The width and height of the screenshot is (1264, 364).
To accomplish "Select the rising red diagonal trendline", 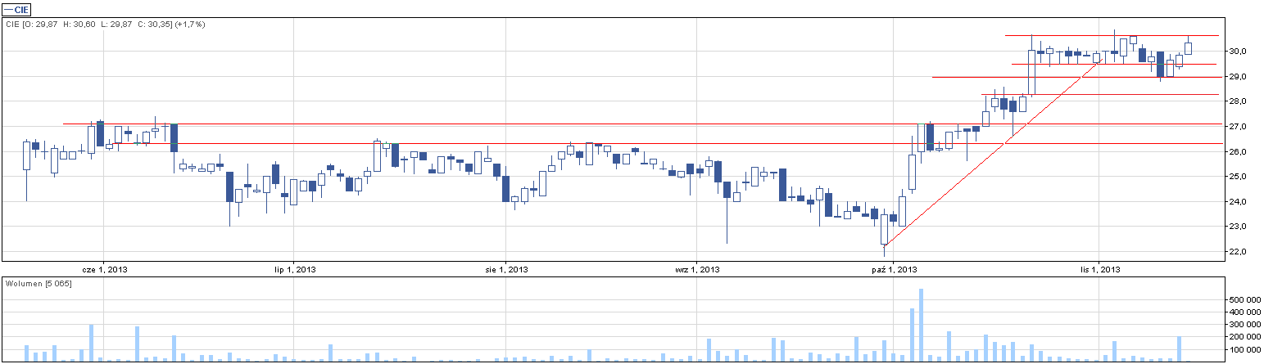I will pos(993,153).
